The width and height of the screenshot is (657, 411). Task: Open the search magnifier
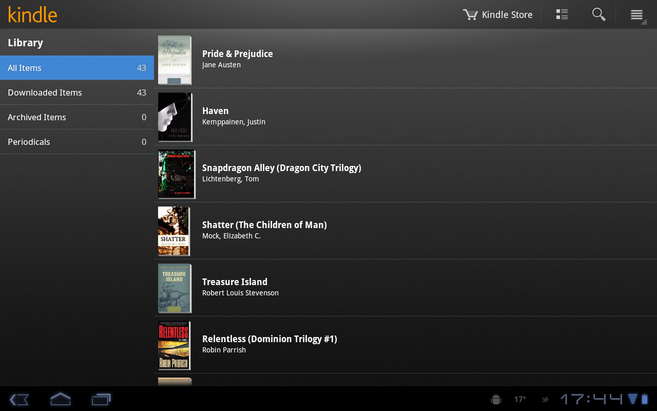point(598,14)
